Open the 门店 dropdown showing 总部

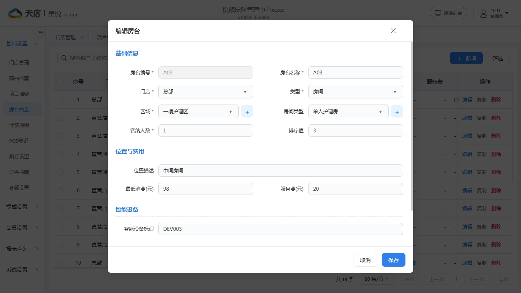click(206, 92)
